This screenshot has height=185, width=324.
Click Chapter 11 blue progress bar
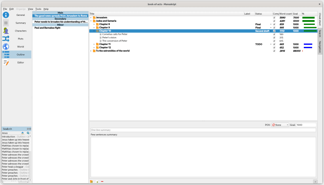pyautogui.click(x=308, y=44)
